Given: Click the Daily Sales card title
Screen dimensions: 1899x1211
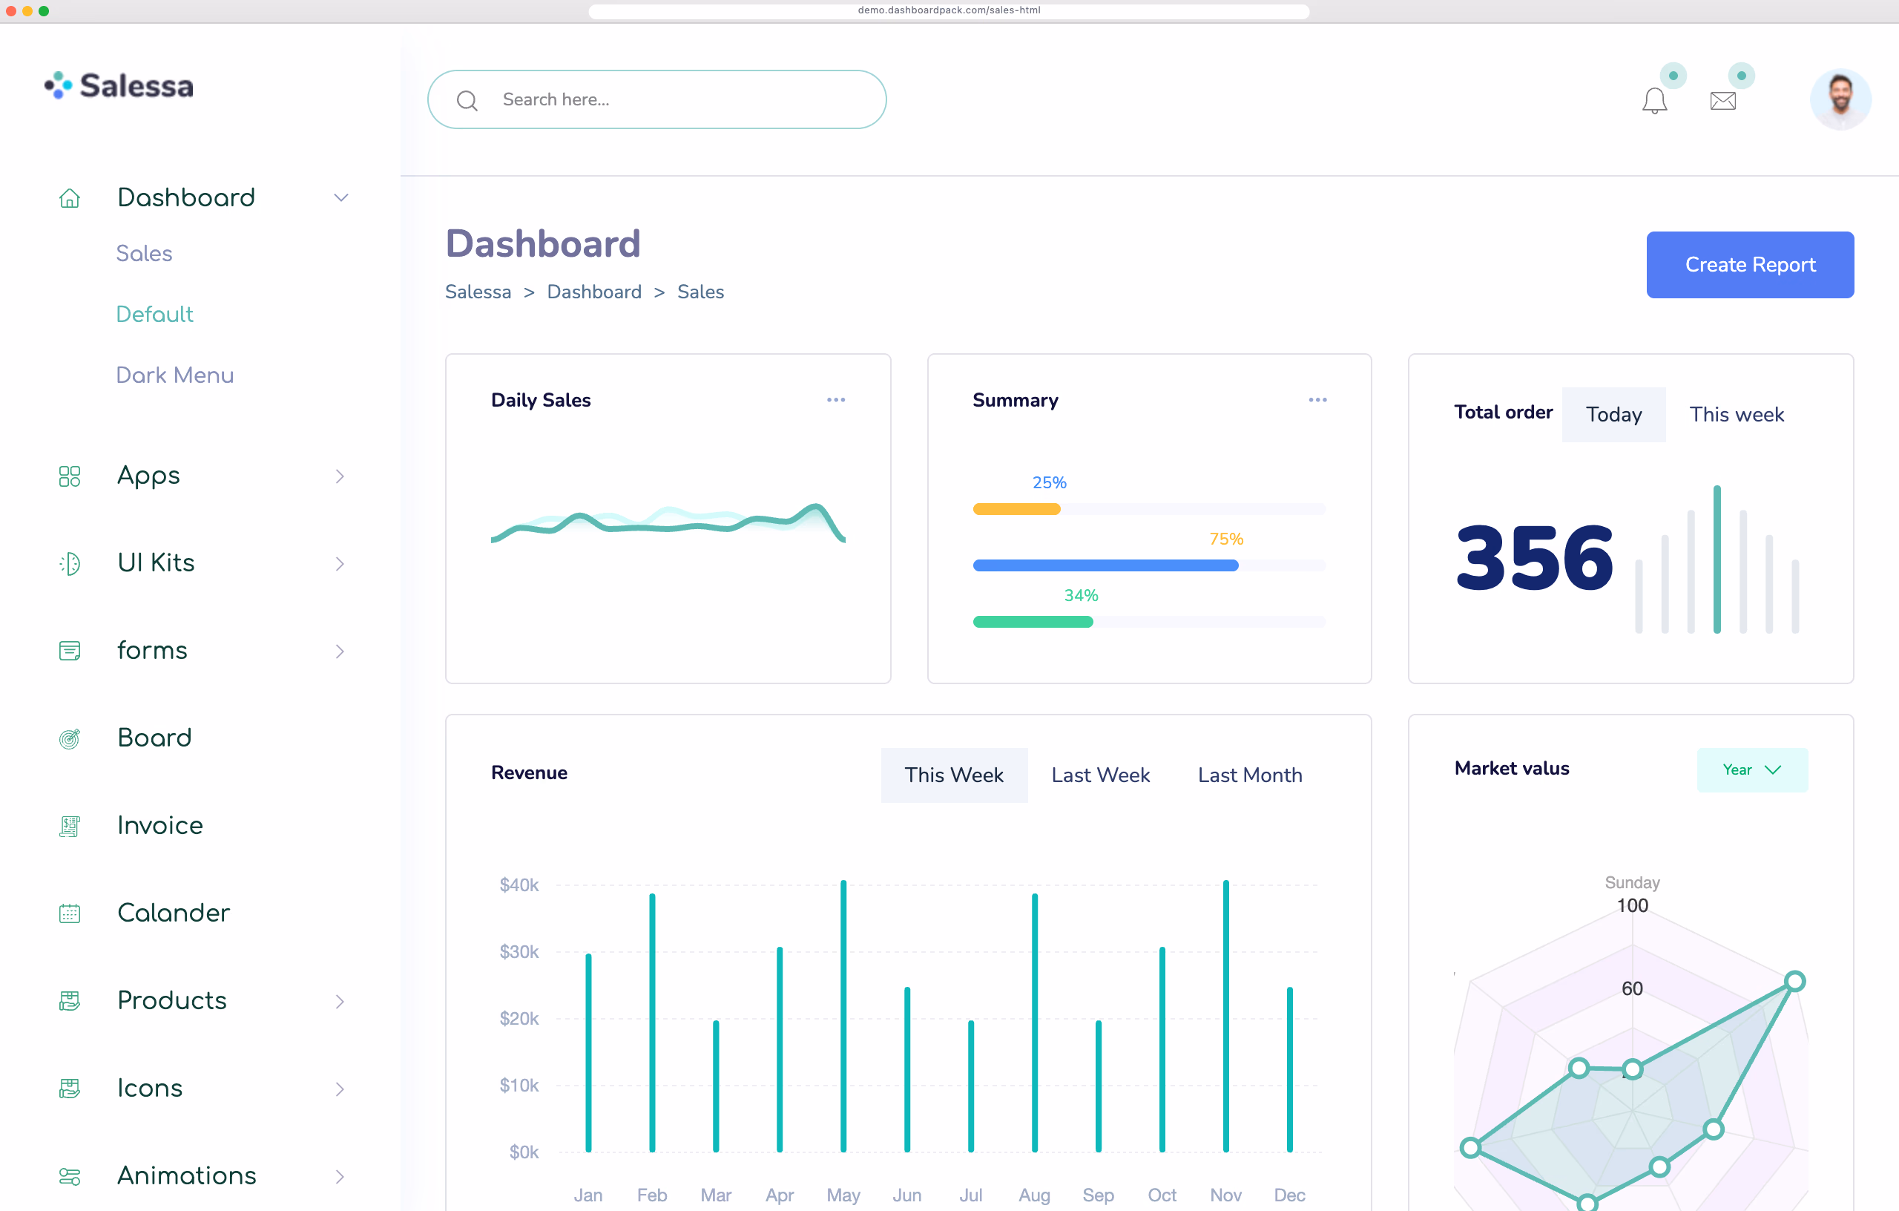Looking at the screenshot, I should click(540, 400).
